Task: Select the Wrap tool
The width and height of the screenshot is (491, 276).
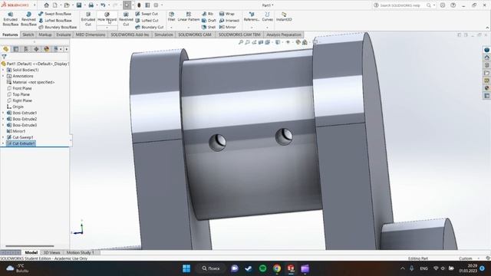Action: click(x=227, y=14)
